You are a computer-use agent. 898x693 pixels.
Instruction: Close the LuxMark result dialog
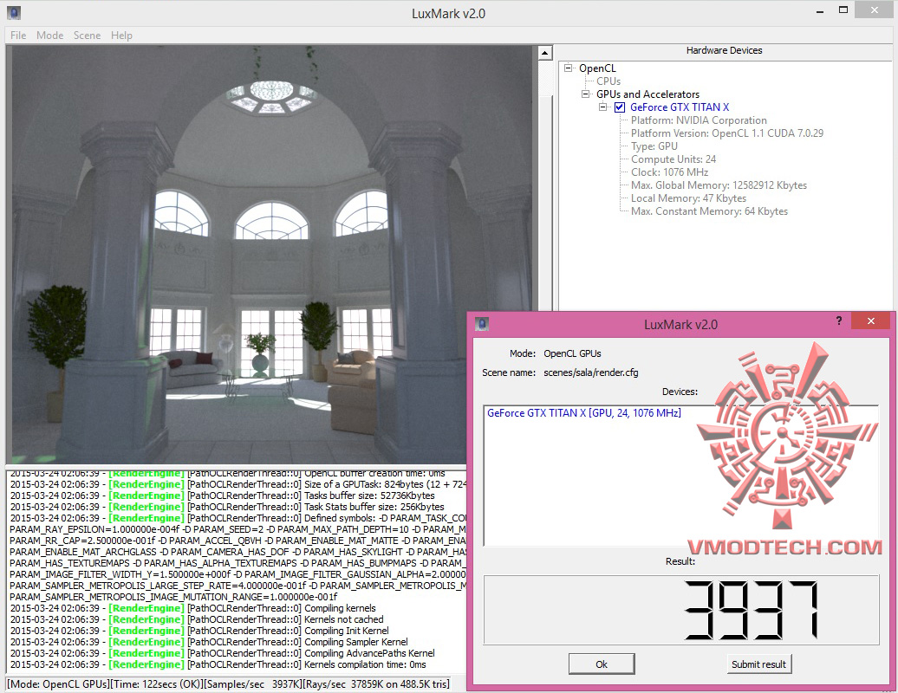pyautogui.click(x=871, y=321)
